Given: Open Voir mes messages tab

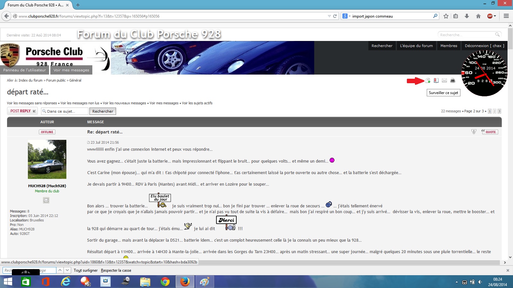Looking at the screenshot, I should coord(71,70).
